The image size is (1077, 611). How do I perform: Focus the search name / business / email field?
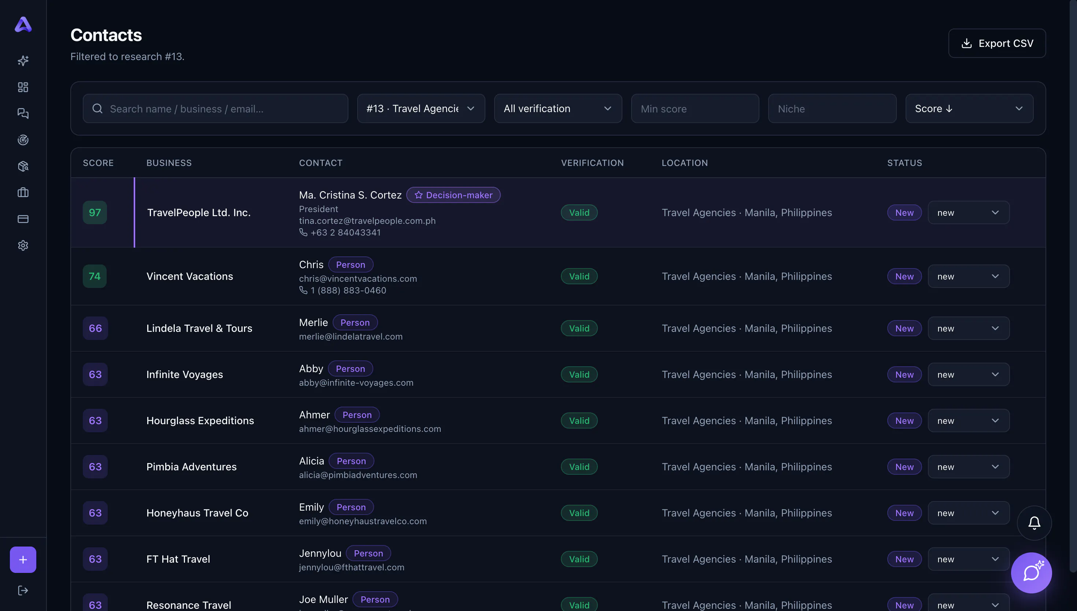[216, 109]
